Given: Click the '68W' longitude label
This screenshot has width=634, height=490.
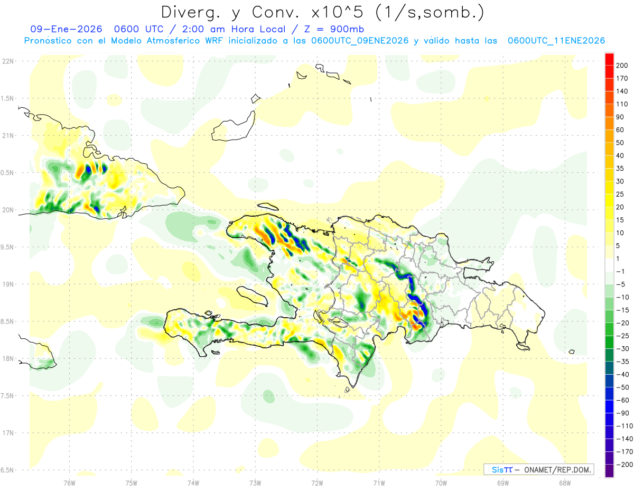Looking at the screenshot, I should pos(564,483).
